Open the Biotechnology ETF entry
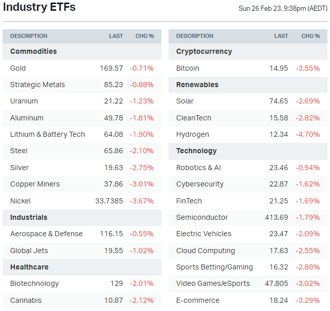This screenshot has width=330, height=311. (x=34, y=283)
